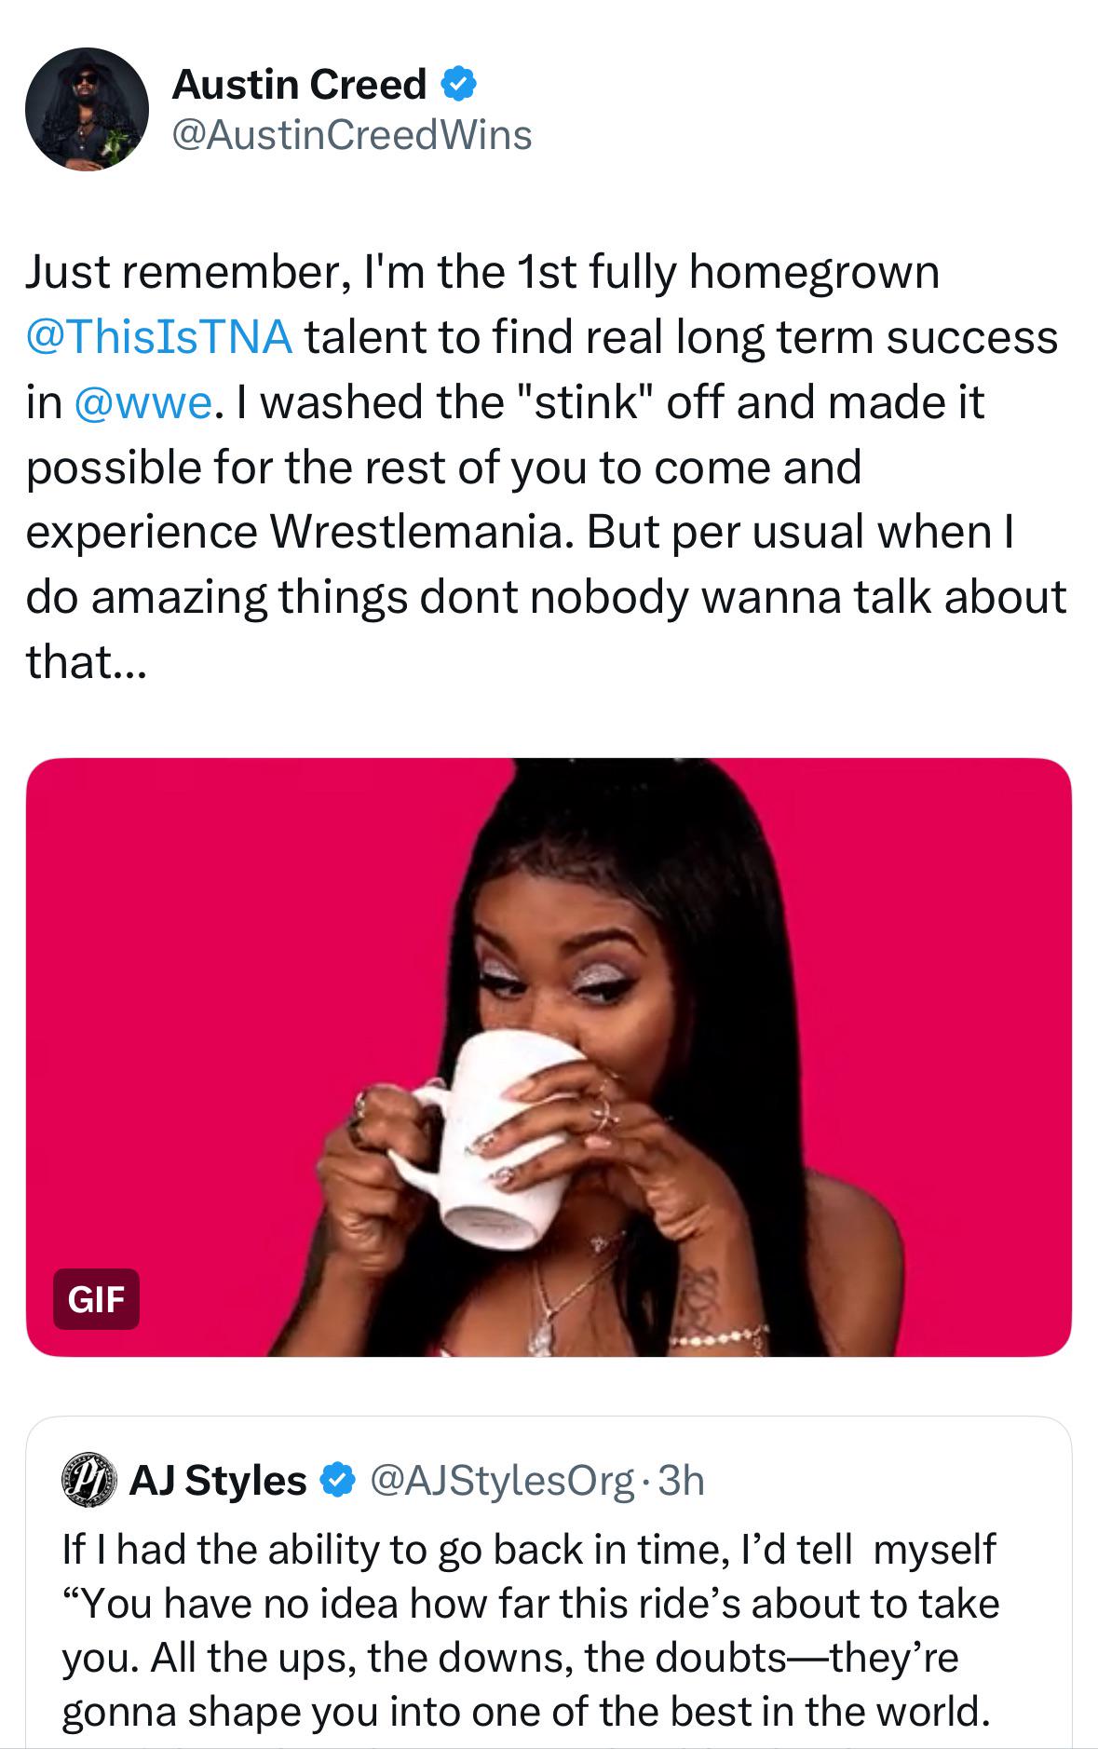This screenshot has height=1749, width=1098.
Task: Open the @wwe mention link
Action: 142,401
